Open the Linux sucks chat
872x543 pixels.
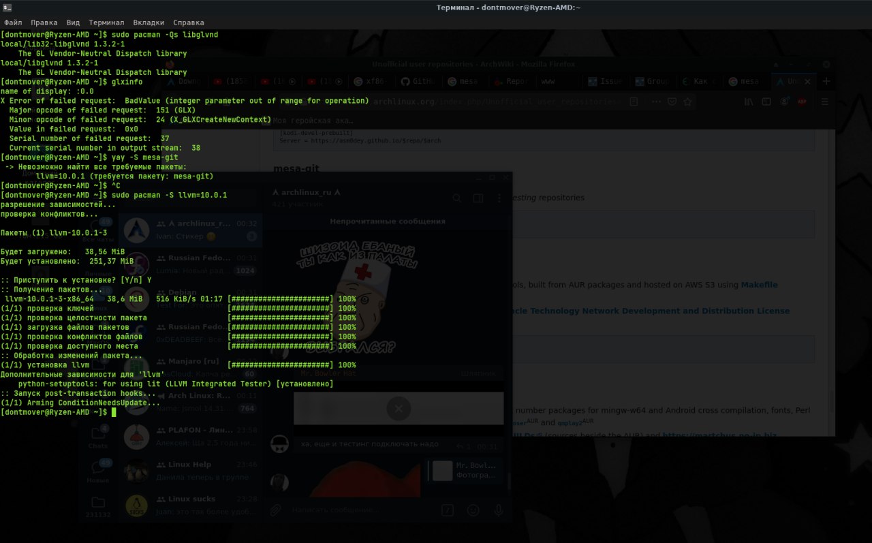(191, 505)
